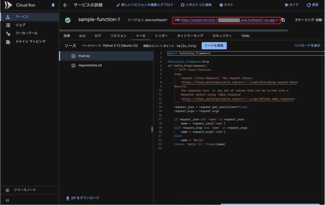Click the pencil icon for editing revision
325x205 pixels.
(118, 5)
